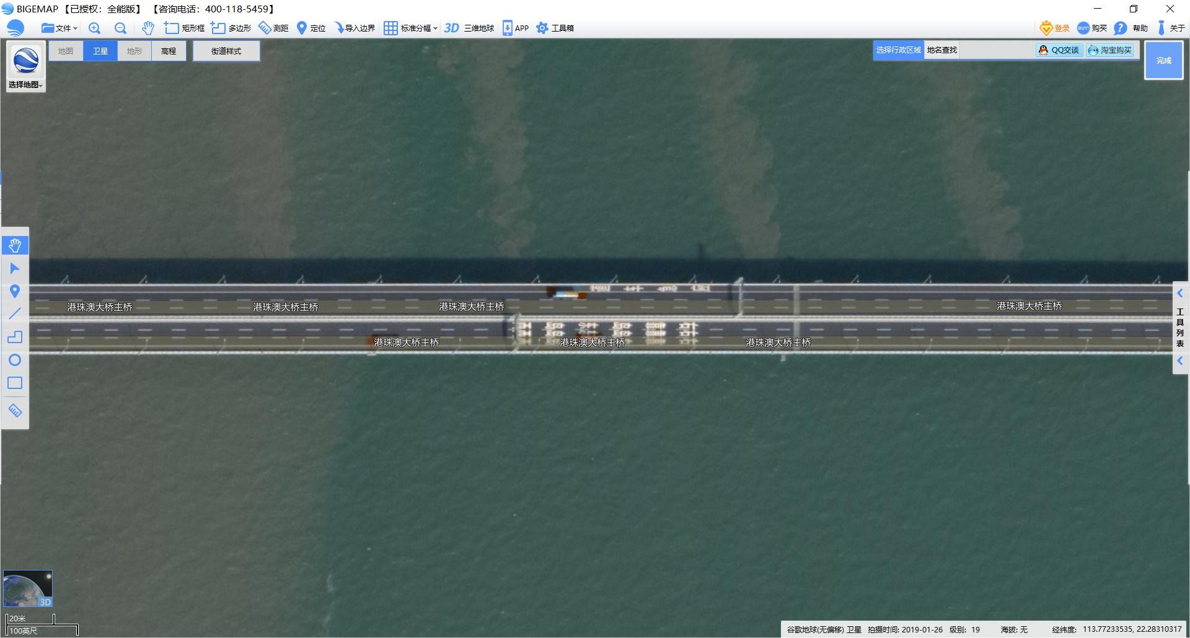Screen dimensions: 1190x638
Task: Click the place name search input field
Action: [x=996, y=50]
